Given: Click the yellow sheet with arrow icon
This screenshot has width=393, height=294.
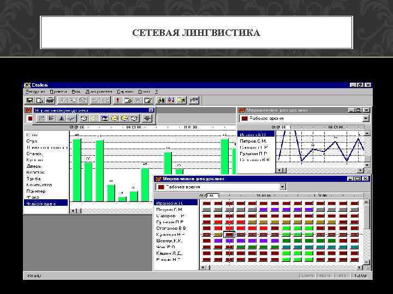Looking at the screenshot, I should coord(181,101).
